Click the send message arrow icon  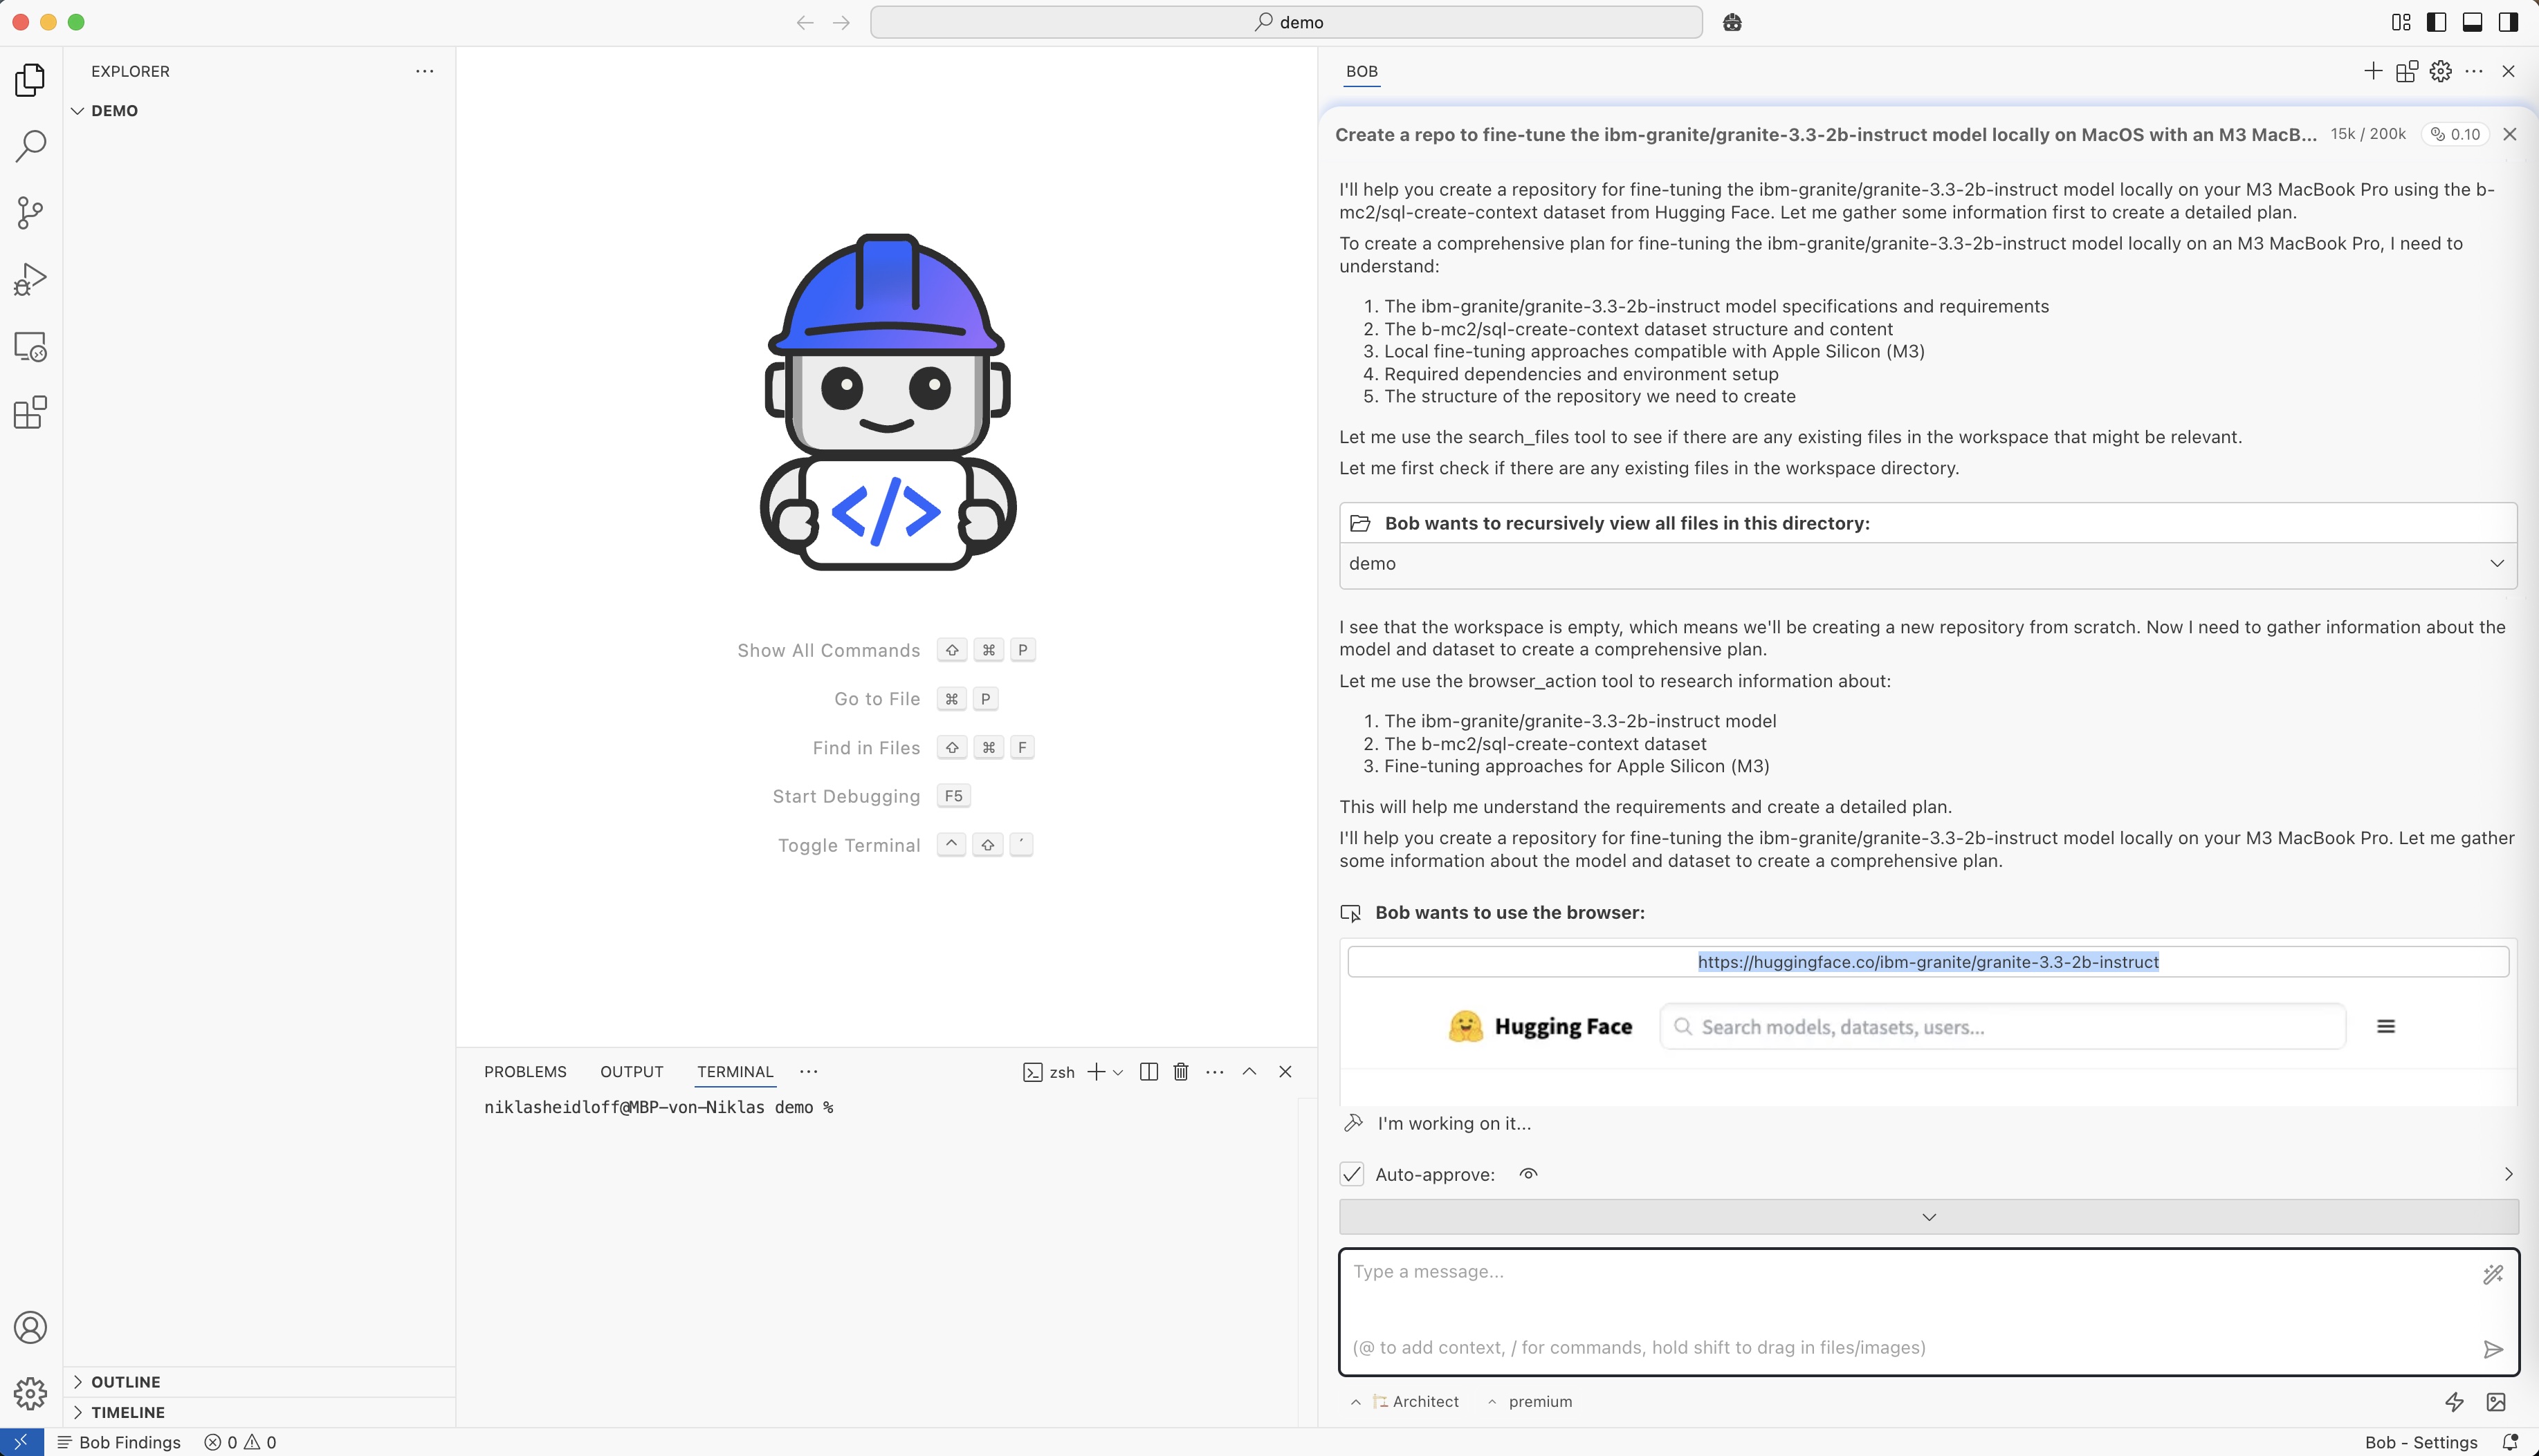pyautogui.click(x=2492, y=1349)
